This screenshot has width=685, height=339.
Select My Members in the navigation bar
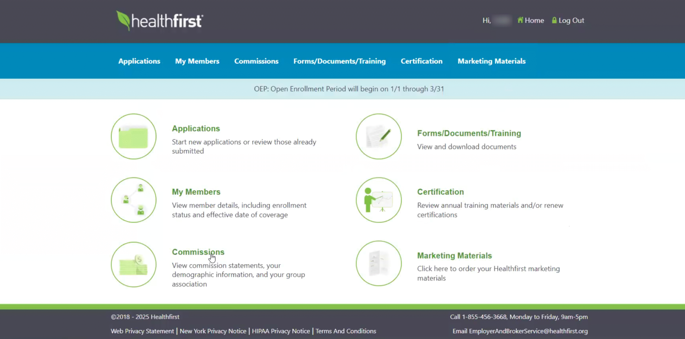tap(197, 61)
